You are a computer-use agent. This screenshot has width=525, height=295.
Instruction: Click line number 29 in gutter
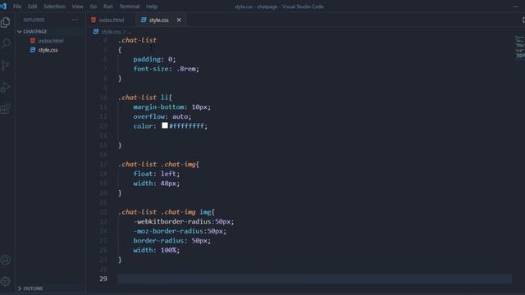click(103, 279)
